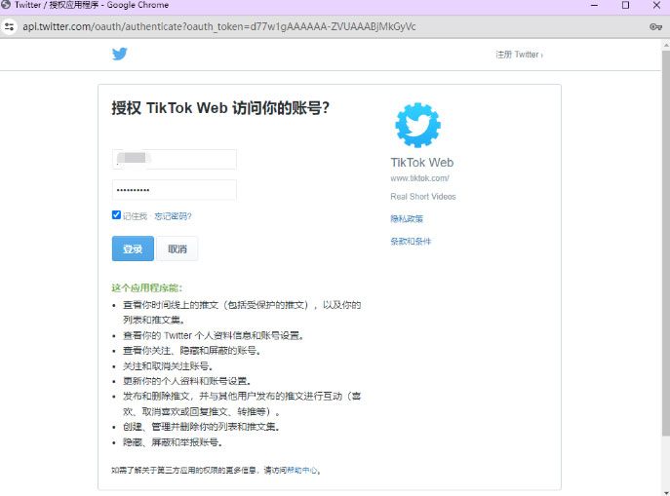Click the password key icon in address bar
Image resolution: width=670 pixels, height=496 pixels.
655,26
